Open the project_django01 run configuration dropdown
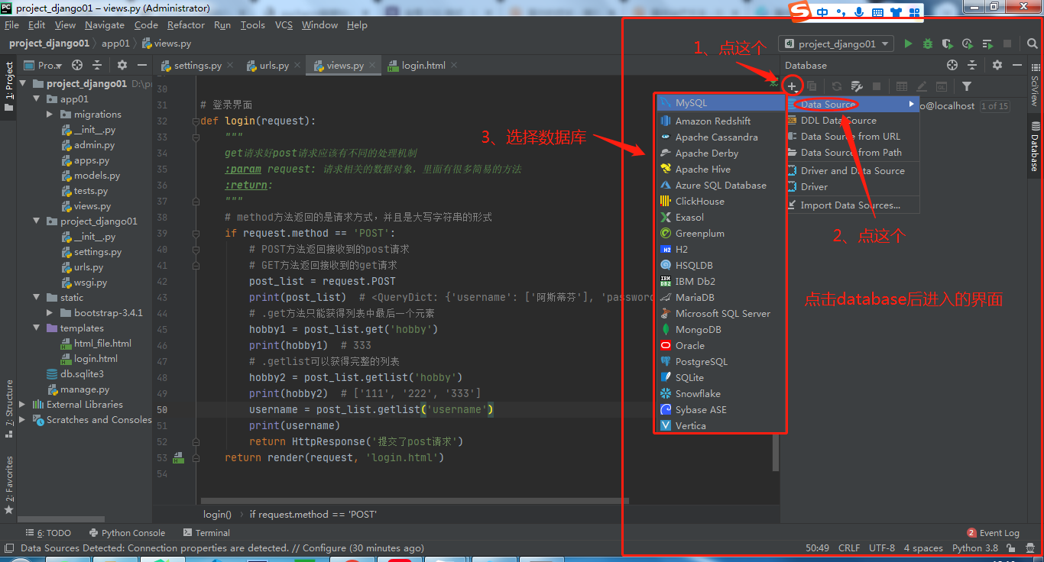Screen dimensions: 1044x562 coord(836,44)
